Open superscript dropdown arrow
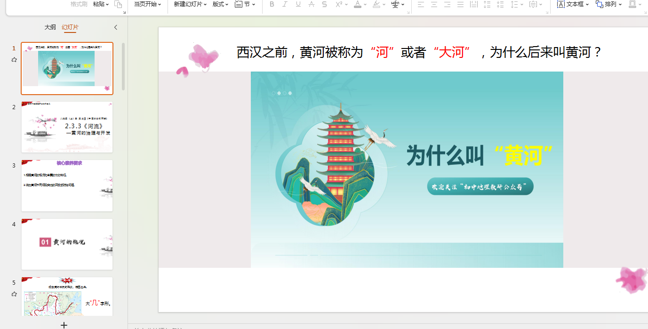The height and width of the screenshot is (329, 648). click(x=347, y=5)
